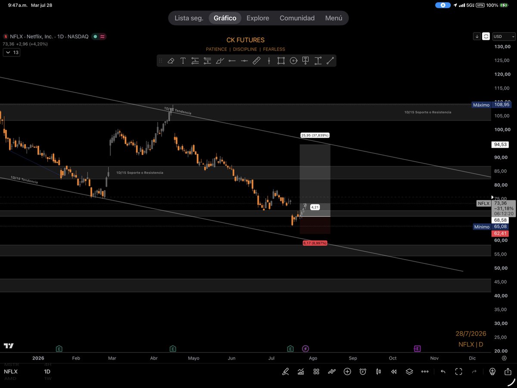Choose the short position tool icon

(x=207, y=61)
